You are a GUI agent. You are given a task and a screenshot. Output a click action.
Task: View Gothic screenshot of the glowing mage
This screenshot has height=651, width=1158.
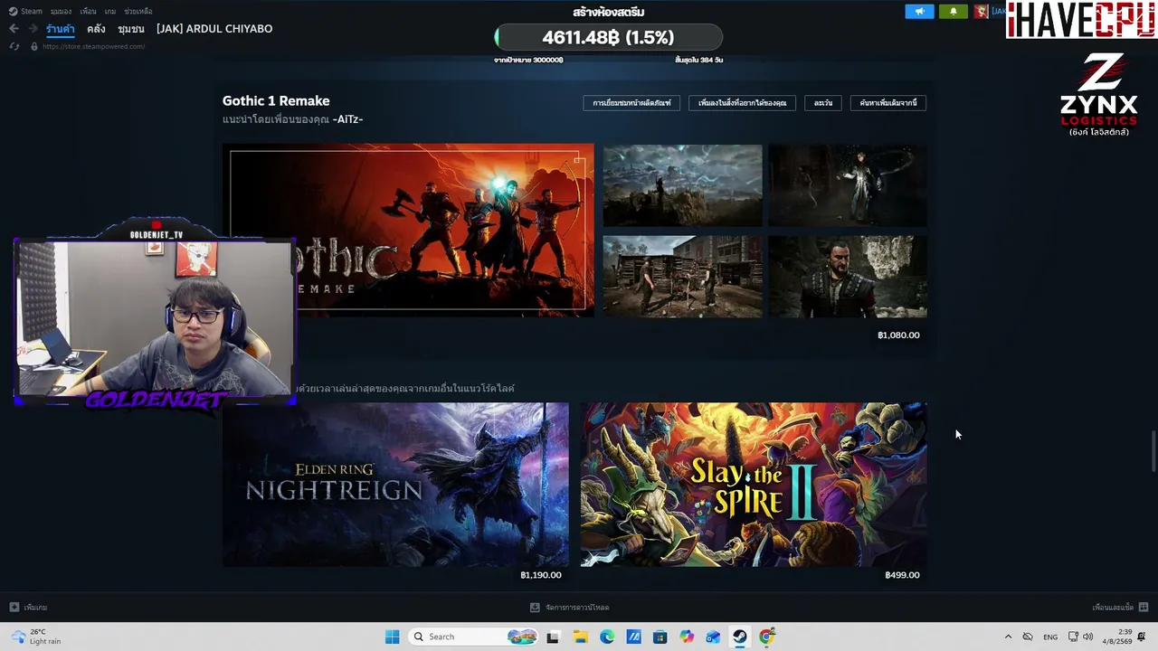848,185
